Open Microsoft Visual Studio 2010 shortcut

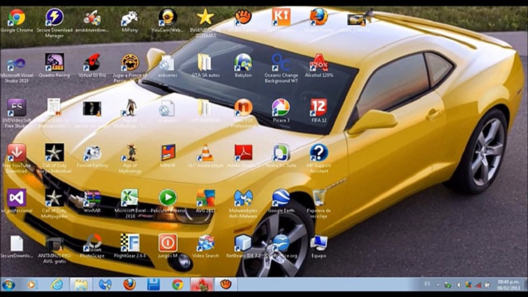tap(16, 63)
